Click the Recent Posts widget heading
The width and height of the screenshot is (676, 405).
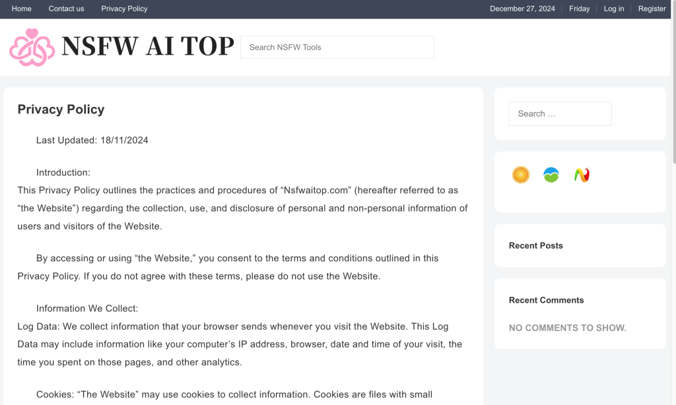click(536, 245)
